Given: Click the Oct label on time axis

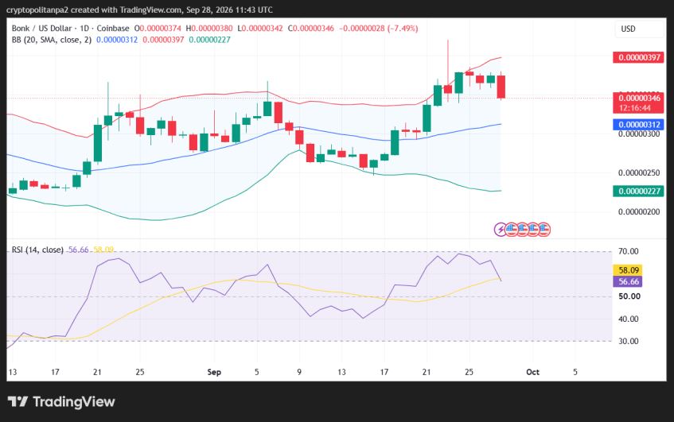Looking at the screenshot, I should click(x=532, y=372).
